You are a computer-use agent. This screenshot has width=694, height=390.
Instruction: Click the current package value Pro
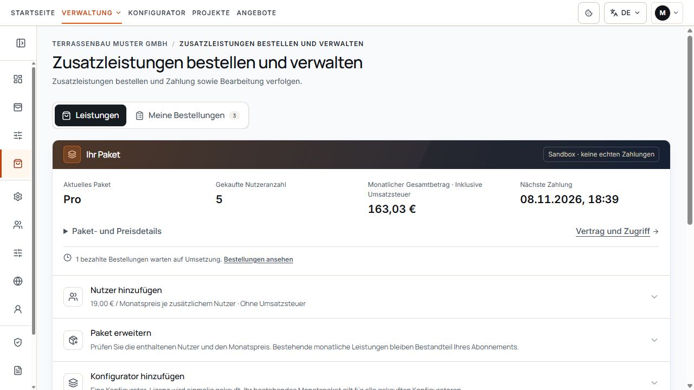point(72,199)
